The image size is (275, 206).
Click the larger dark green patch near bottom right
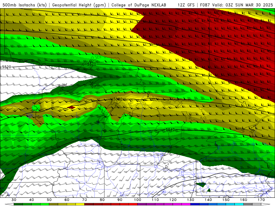tap(201, 185)
